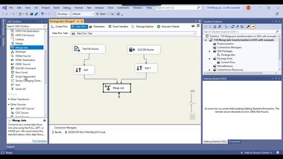Pick Union All in the toolbox

[x=20, y=89]
